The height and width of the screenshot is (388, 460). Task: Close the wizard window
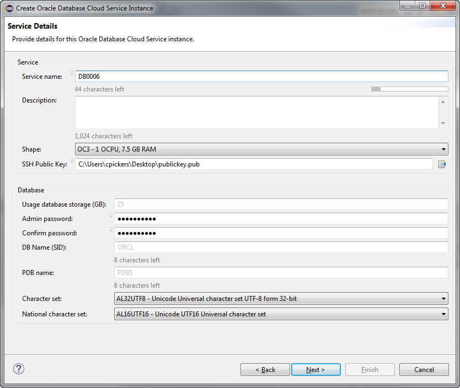pyautogui.click(x=443, y=6)
